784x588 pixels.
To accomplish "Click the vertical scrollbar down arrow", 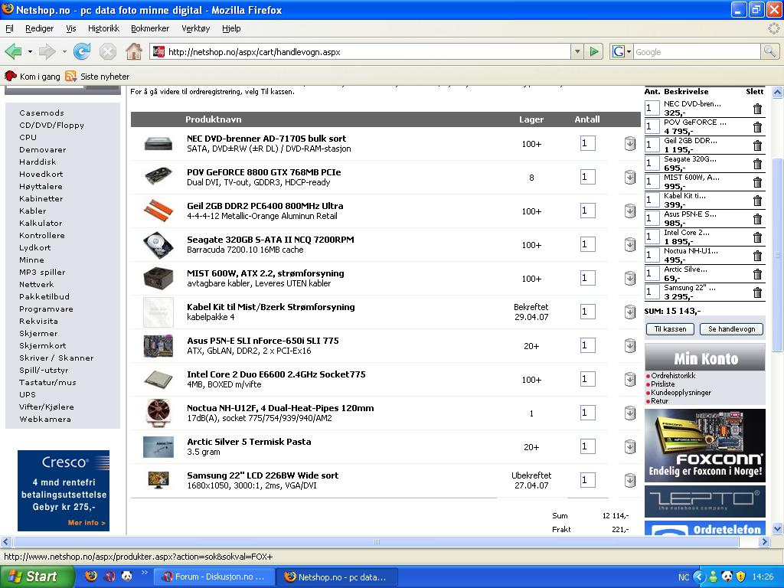I will [x=778, y=528].
